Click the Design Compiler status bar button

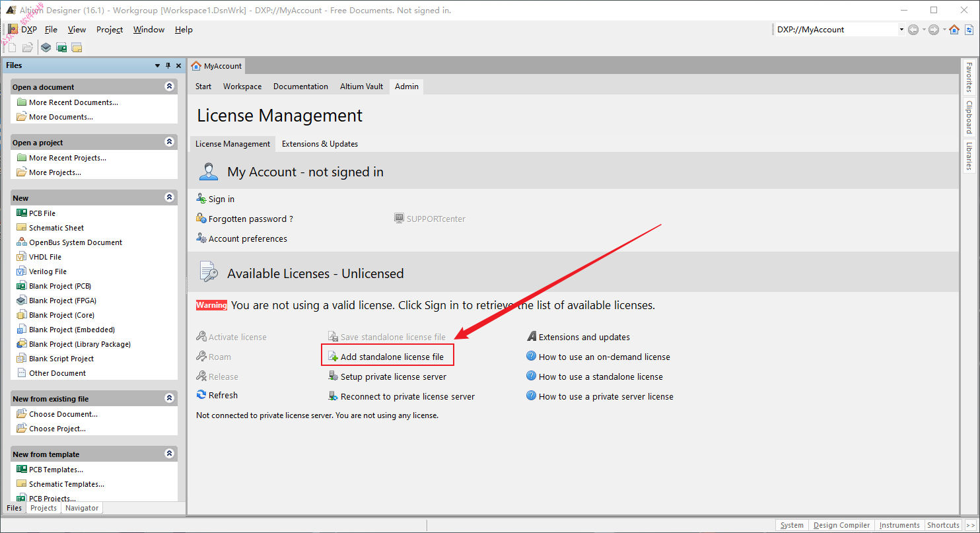pyautogui.click(x=841, y=525)
